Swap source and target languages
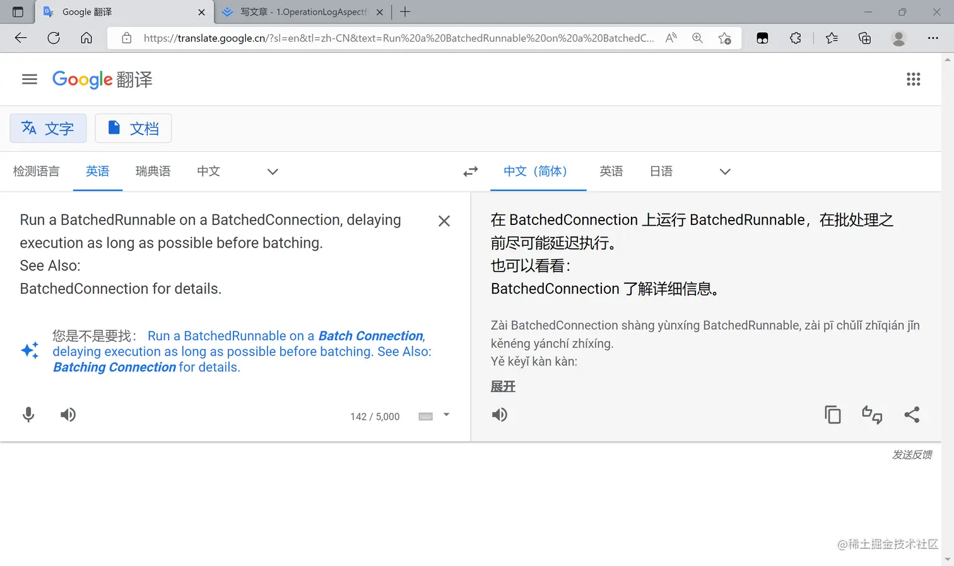The height and width of the screenshot is (566, 954). [471, 171]
